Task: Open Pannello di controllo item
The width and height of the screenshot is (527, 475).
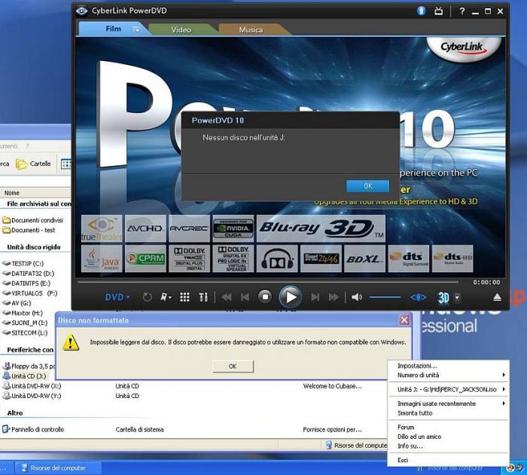Action: click(x=33, y=430)
